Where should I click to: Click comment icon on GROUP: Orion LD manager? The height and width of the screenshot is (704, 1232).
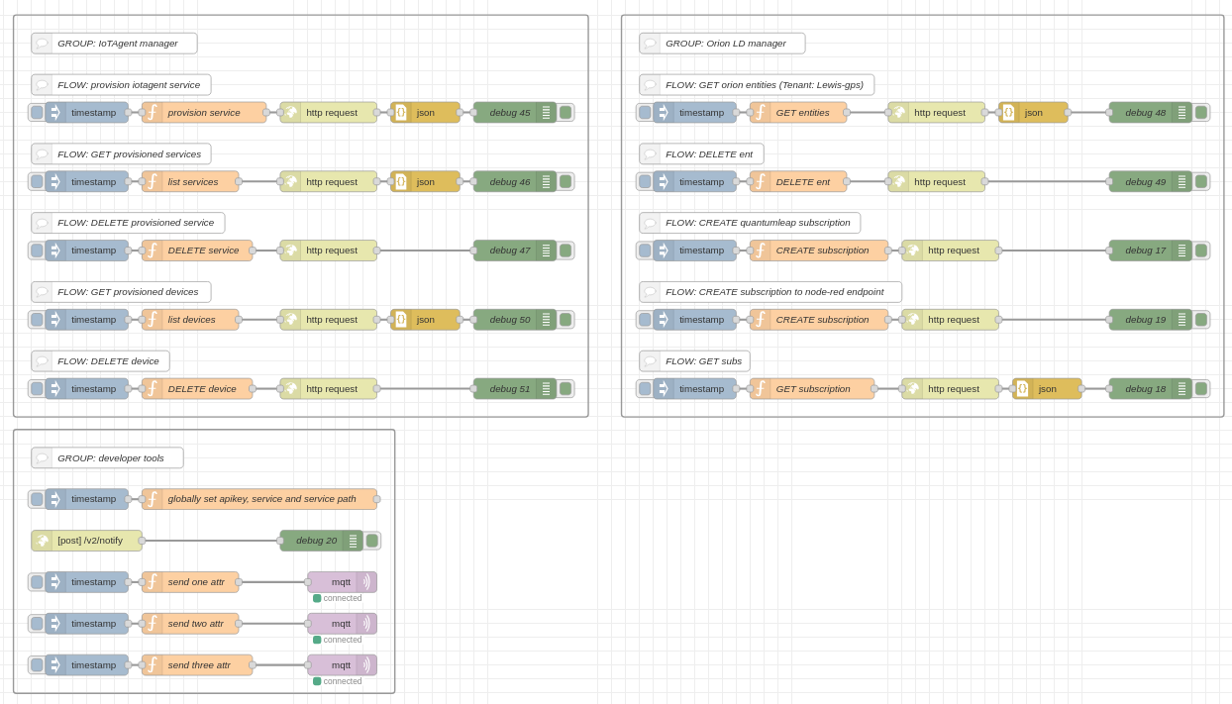pos(650,44)
